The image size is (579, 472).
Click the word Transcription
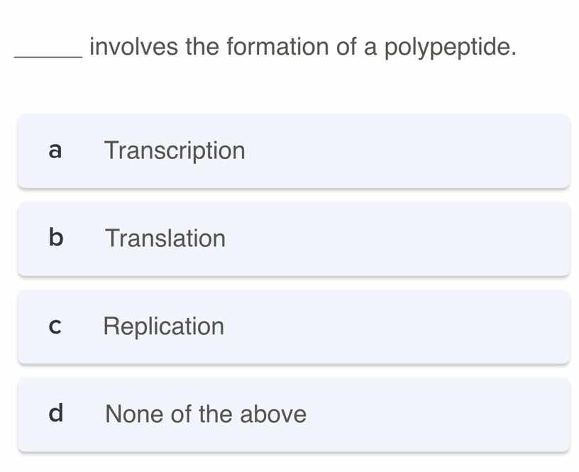(x=175, y=150)
